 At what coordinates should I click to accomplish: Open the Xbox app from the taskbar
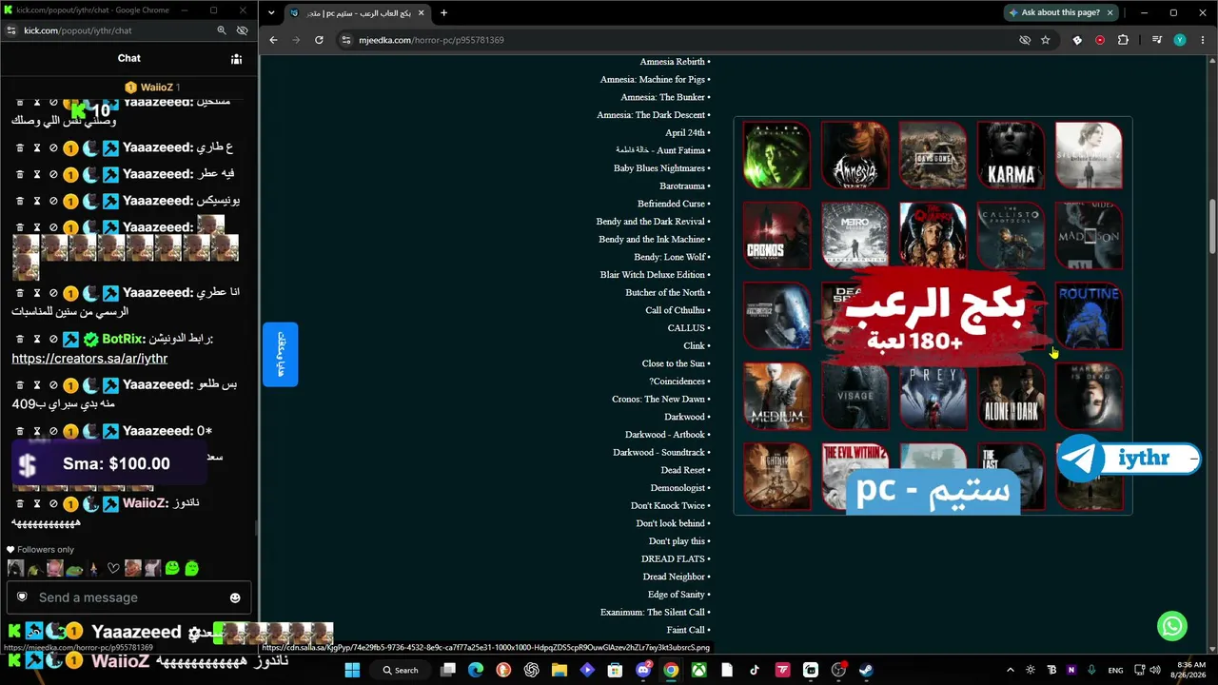click(698, 670)
